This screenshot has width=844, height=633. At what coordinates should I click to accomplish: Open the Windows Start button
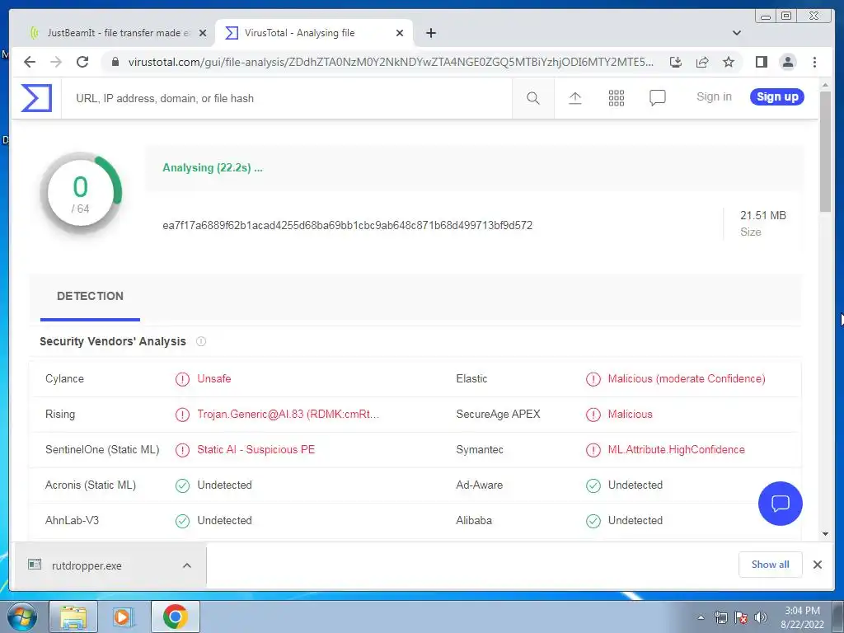[21, 617]
